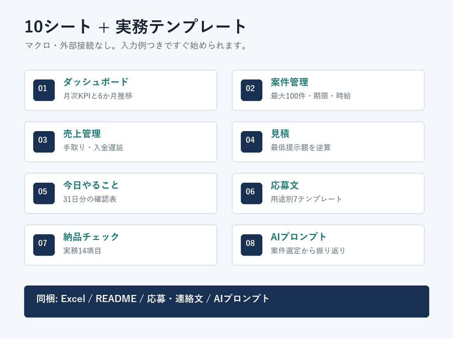Click the 07 badge beside 納品チェック
This screenshot has height=339, width=453.
44,245
